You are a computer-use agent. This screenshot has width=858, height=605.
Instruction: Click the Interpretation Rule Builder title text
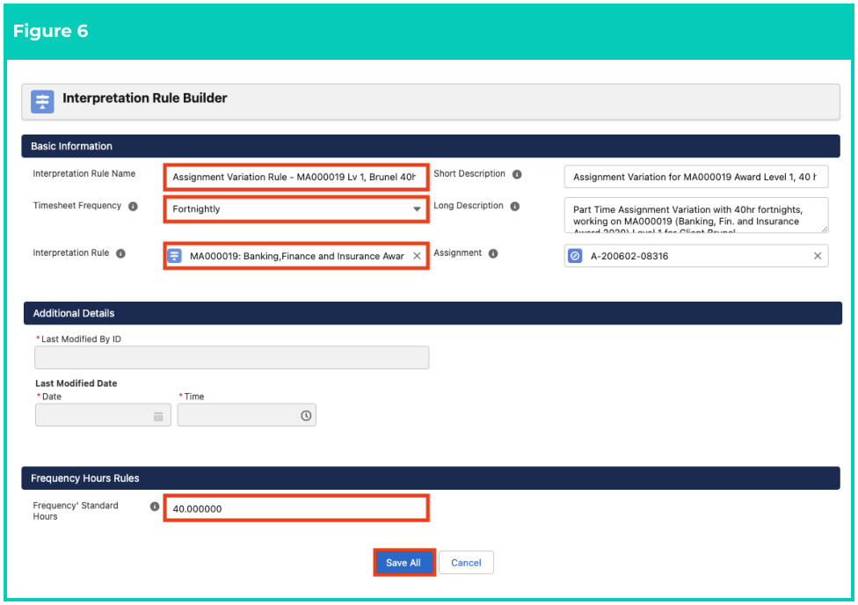click(x=144, y=98)
